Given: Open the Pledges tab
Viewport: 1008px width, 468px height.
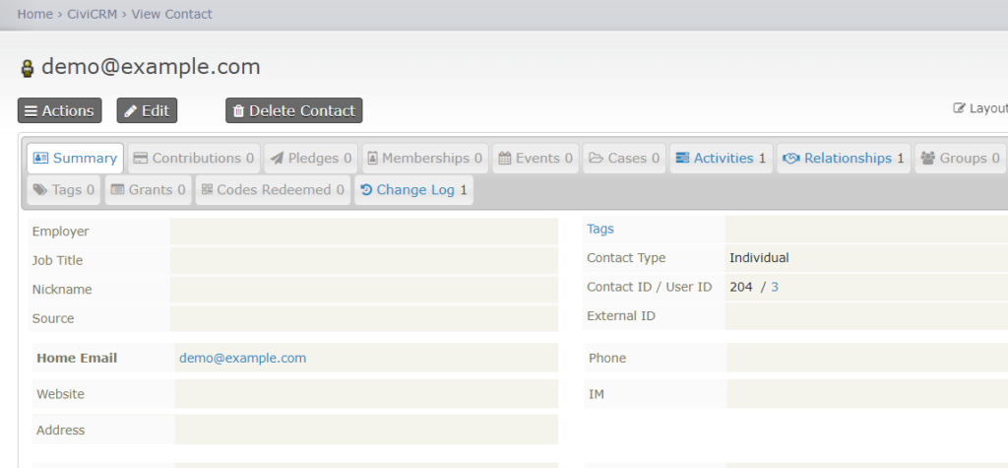Looking at the screenshot, I should (310, 159).
